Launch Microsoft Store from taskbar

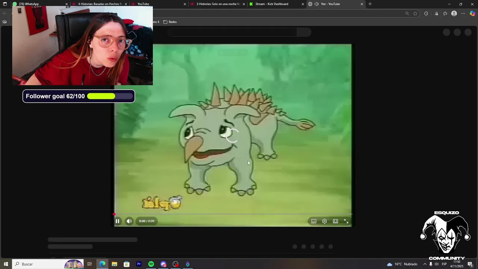[x=127, y=264]
